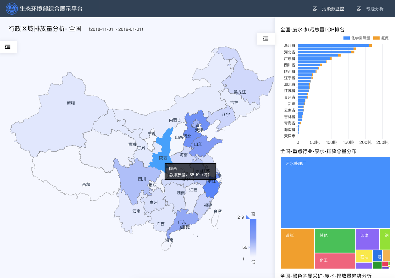The image size is (395, 278).
Task: Click the 陕西省 bar in ranking chart
Action: tap(307, 71)
